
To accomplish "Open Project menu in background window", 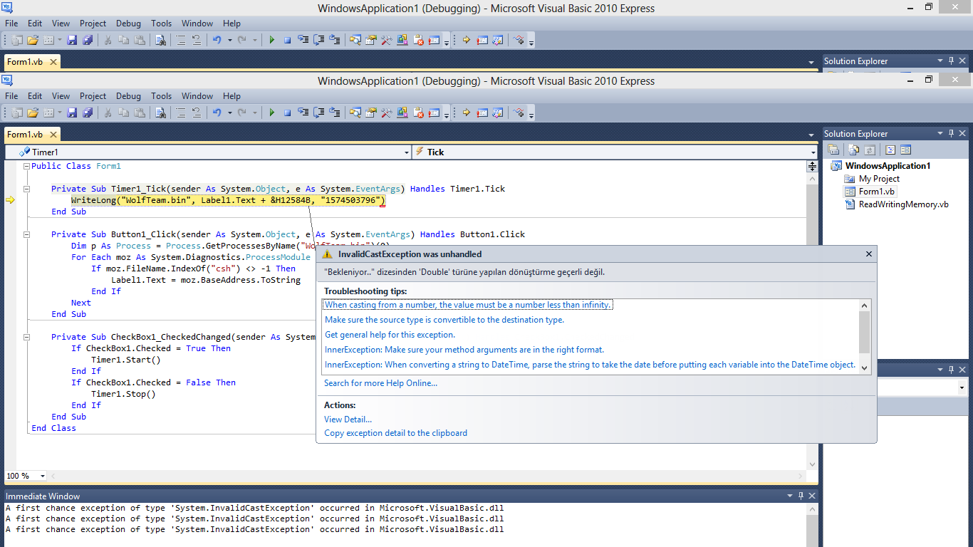I will tap(93, 24).
